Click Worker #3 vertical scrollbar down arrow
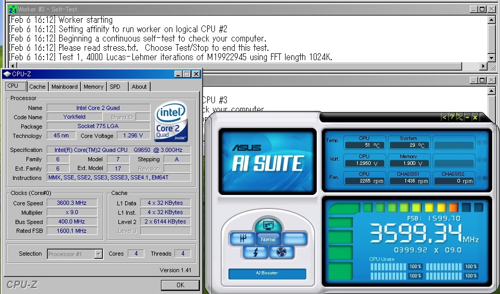The width and height of the screenshot is (500, 294). pos(491,58)
